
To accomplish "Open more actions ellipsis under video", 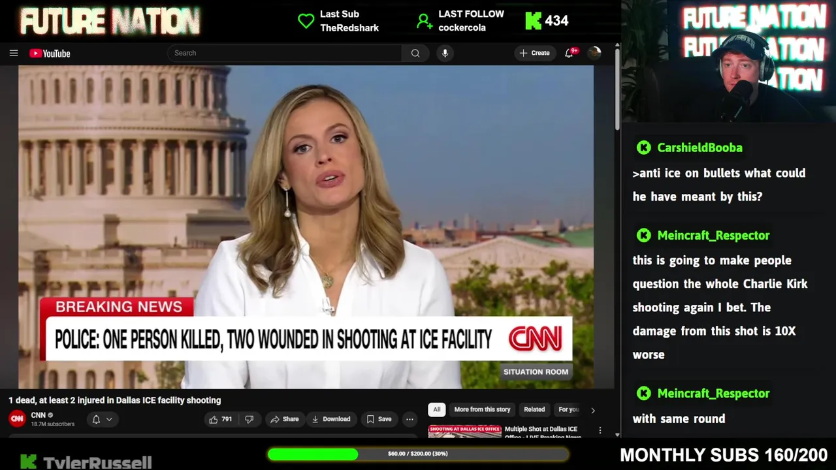I will [x=410, y=419].
